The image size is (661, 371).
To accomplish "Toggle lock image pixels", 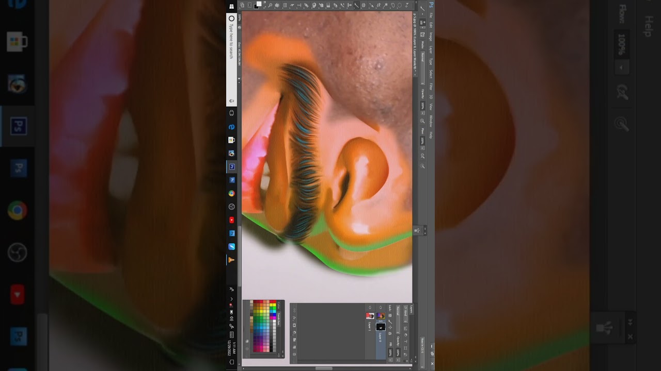I will coord(390,322).
